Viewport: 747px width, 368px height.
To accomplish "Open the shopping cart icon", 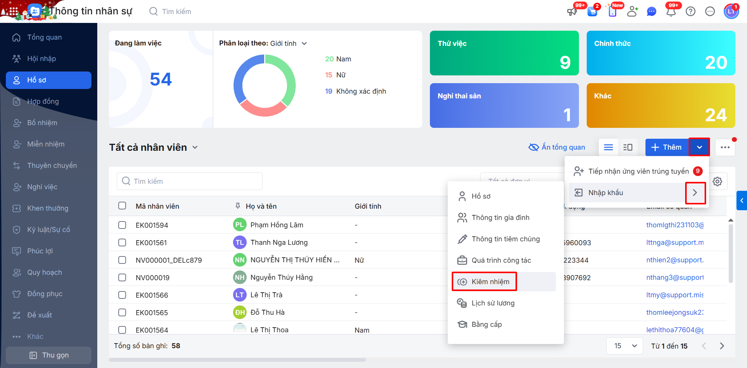I will (x=592, y=12).
